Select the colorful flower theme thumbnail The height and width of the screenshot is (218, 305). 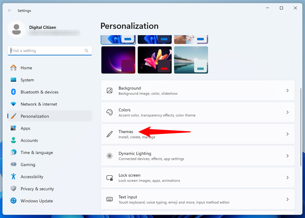coord(155,60)
